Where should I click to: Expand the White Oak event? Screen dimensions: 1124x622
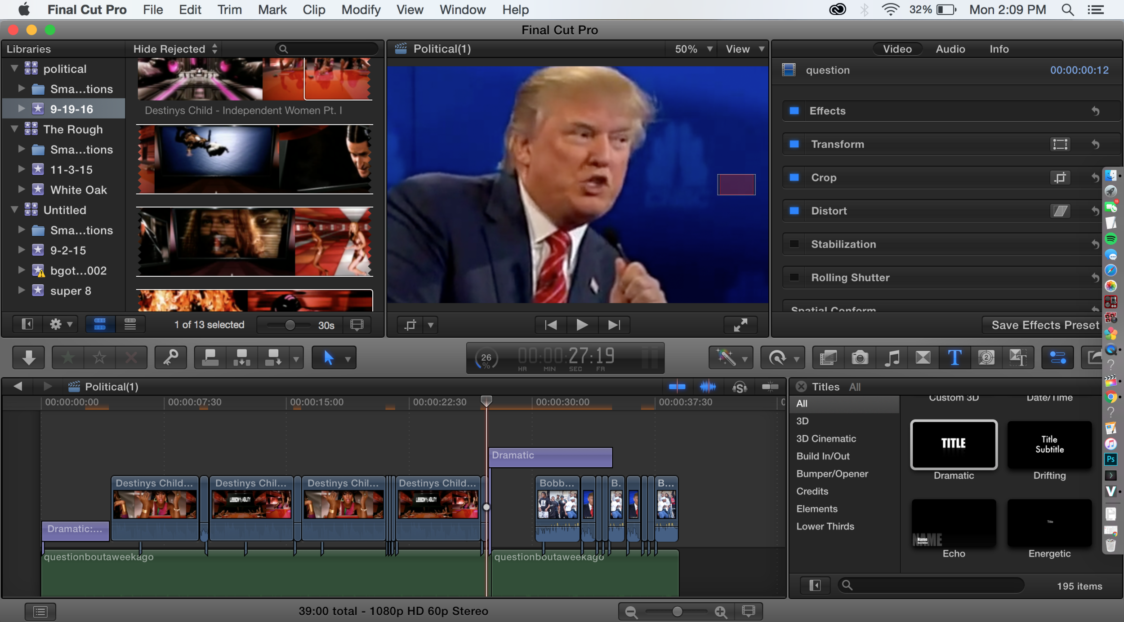tap(21, 190)
